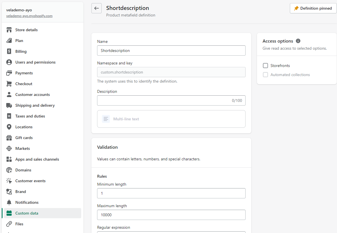Click the Access options info icon
Image resolution: width=337 pixels, height=233 pixels.
[298, 41]
